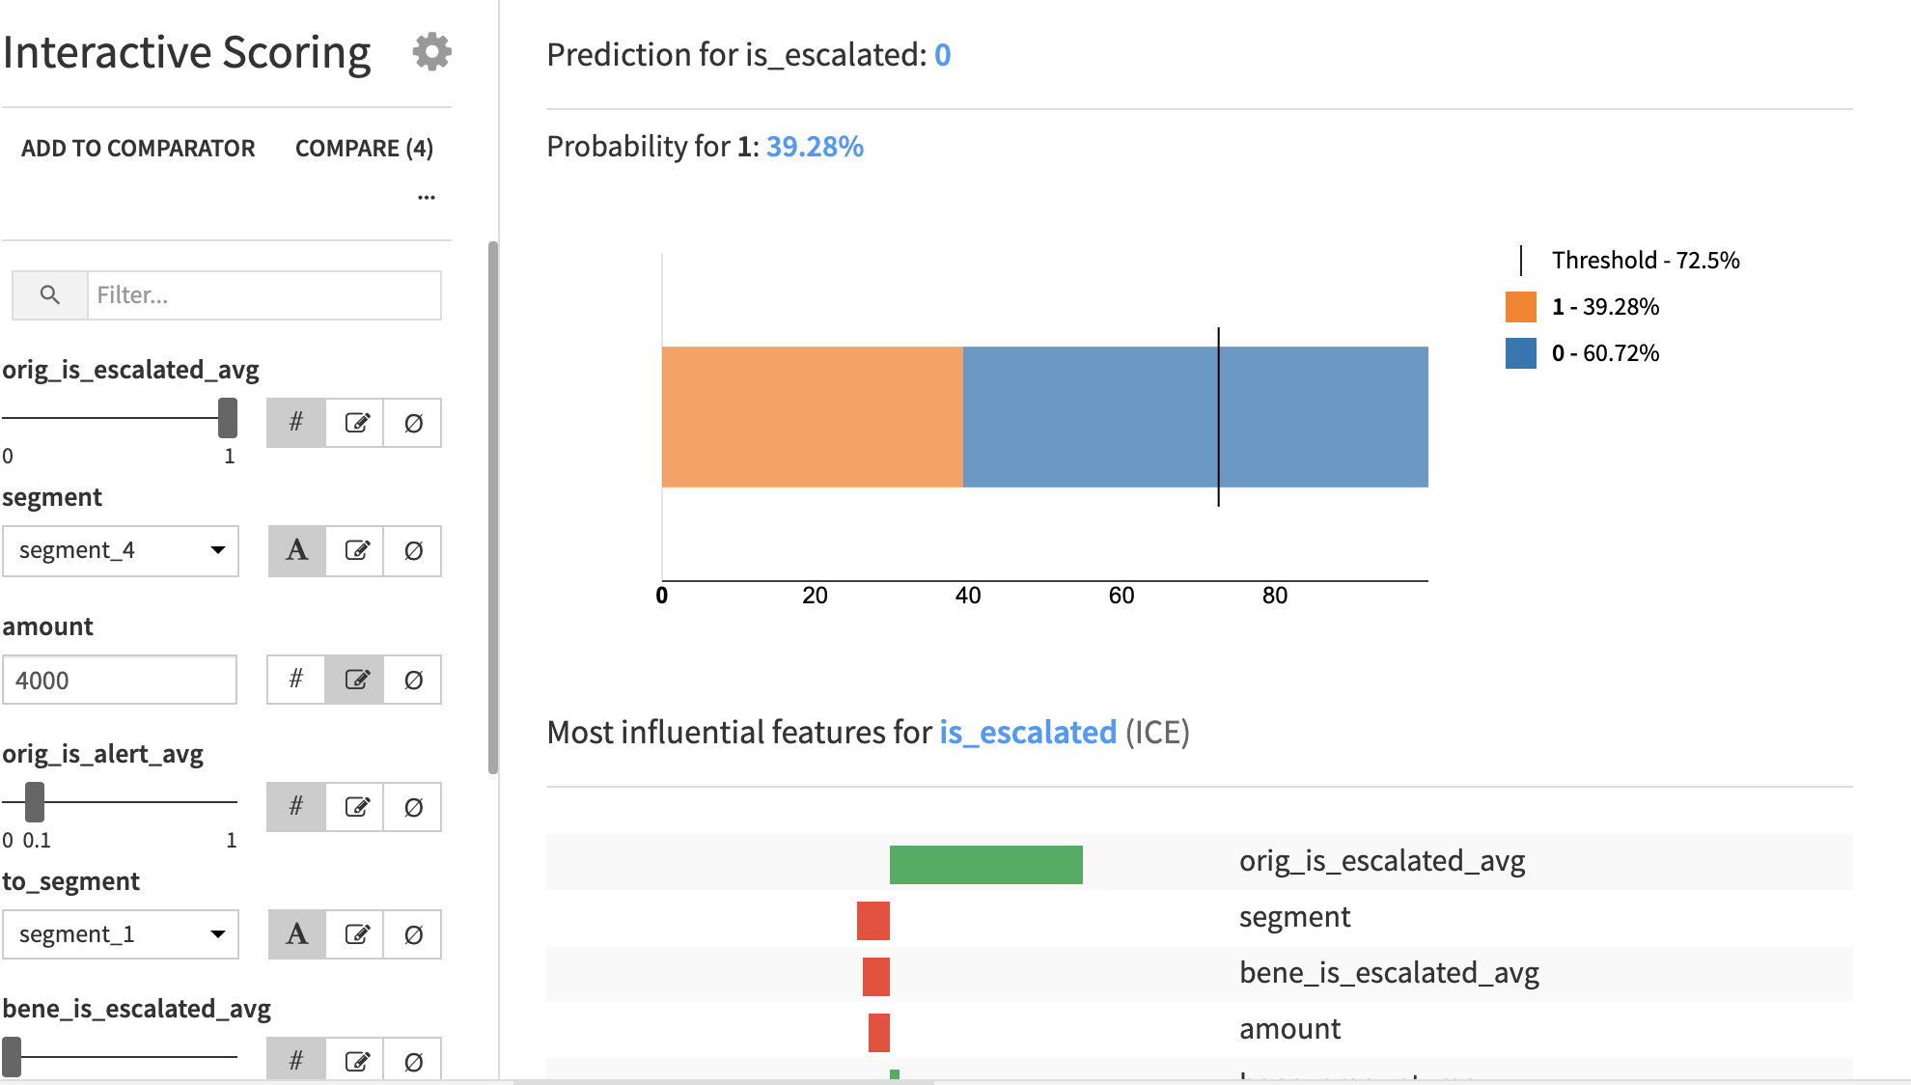Toggle the A categorical mode for segment
Viewport: 1911px width, 1085px height.
click(x=294, y=550)
